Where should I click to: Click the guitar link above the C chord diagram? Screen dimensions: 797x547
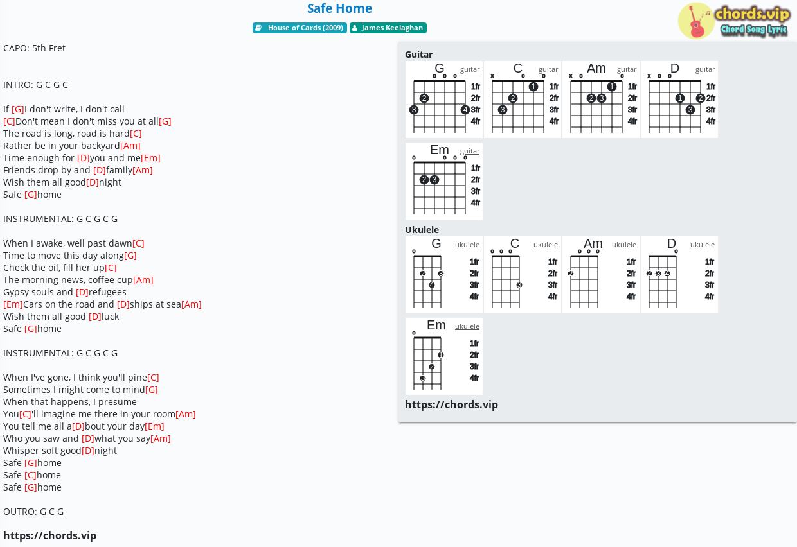click(548, 69)
